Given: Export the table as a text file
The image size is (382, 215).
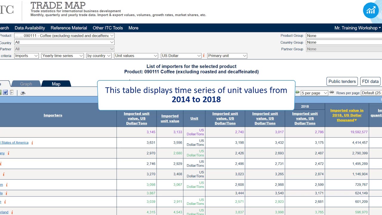Looking at the screenshot, I should (12, 93).
